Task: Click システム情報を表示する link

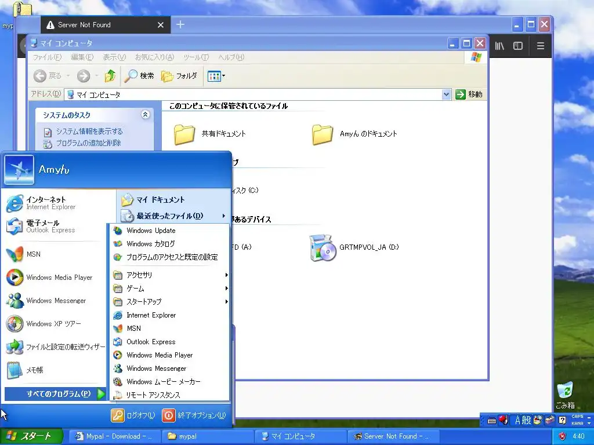Action: point(89,132)
